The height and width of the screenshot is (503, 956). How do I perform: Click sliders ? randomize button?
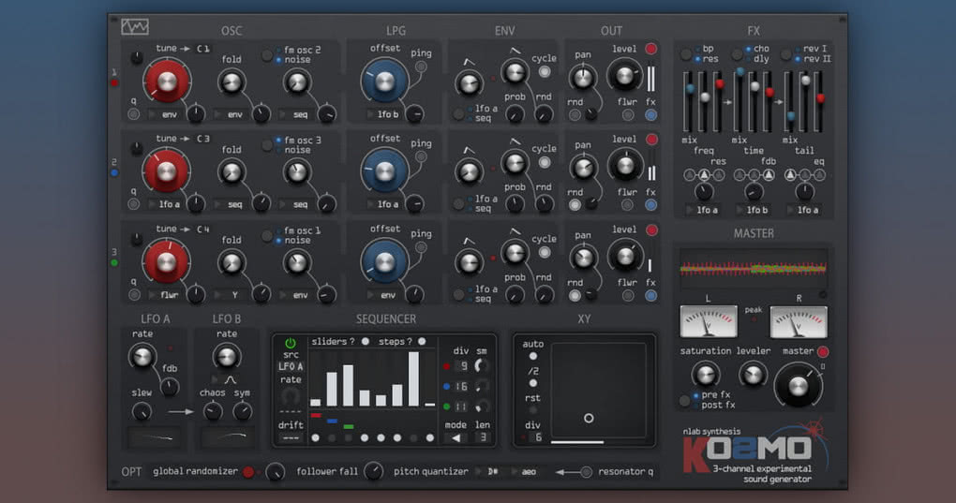365,342
